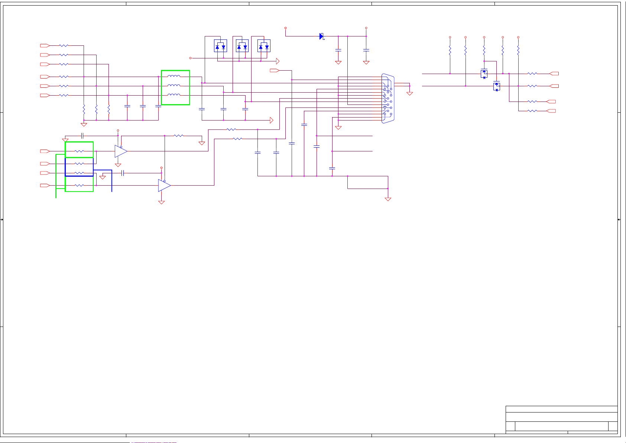Select the rightmost dual-diode protection package
626x443 pixels.
tap(264, 46)
